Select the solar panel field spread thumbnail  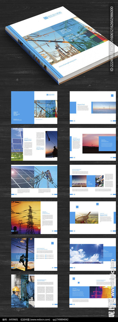pyautogui.click(x=34, y=144)
